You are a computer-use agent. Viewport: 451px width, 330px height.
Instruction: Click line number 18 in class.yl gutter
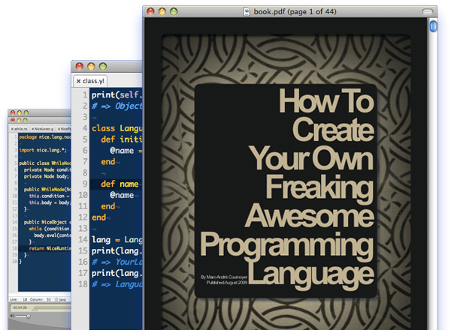pyautogui.click(x=83, y=284)
